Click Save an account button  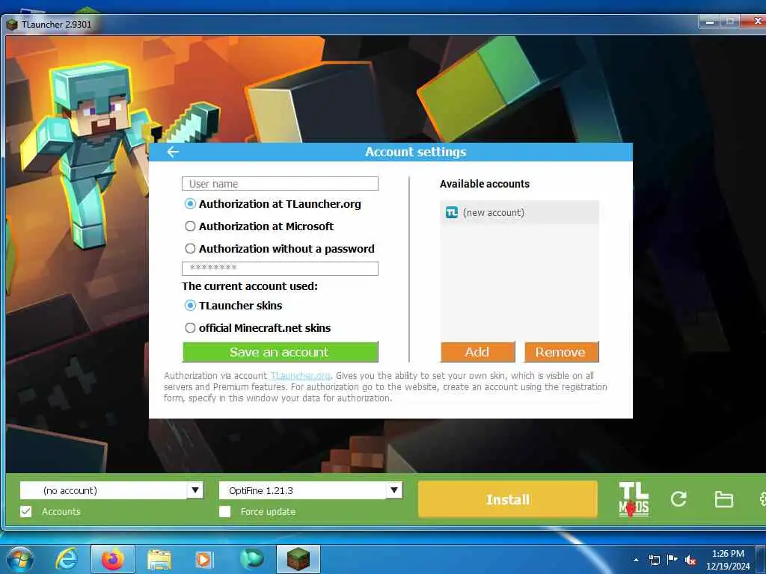pyautogui.click(x=281, y=352)
